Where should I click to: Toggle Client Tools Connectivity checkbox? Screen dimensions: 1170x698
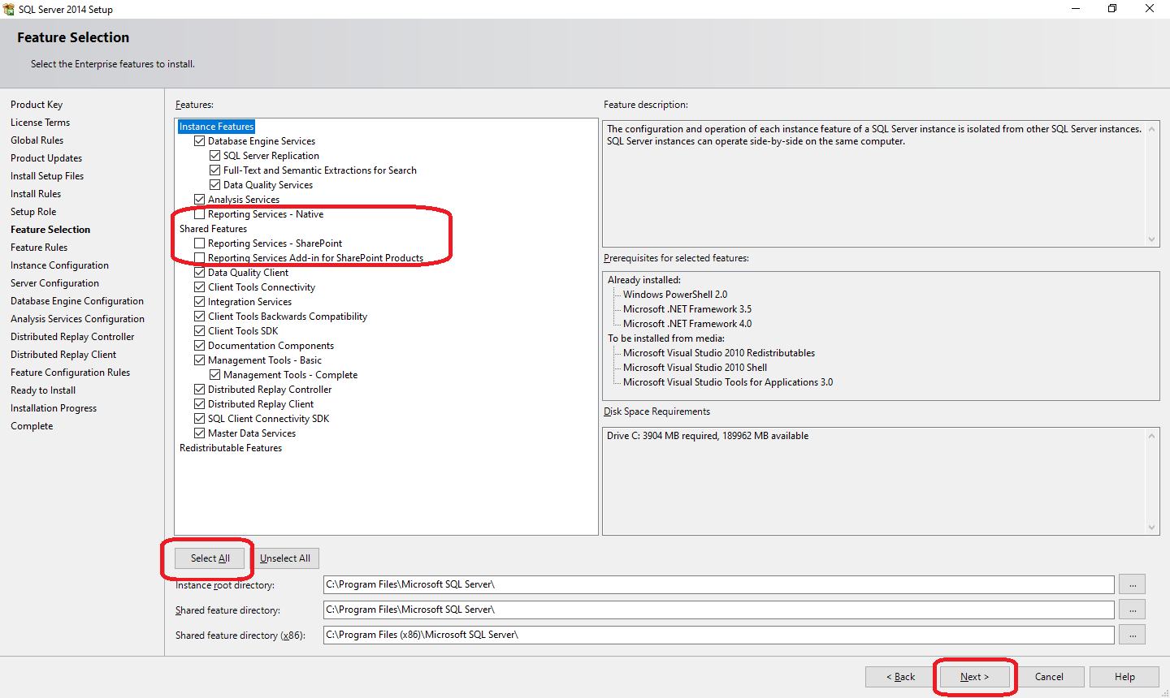coord(199,287)
